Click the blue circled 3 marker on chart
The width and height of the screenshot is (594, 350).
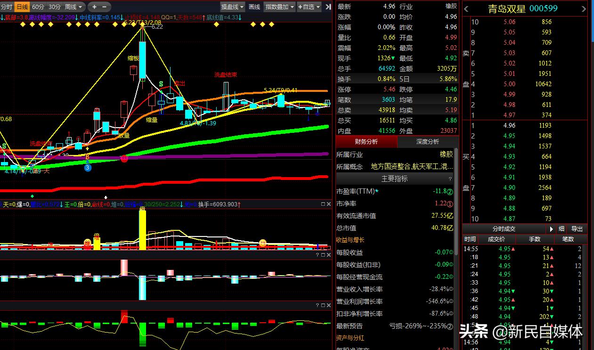pos(88,167)
